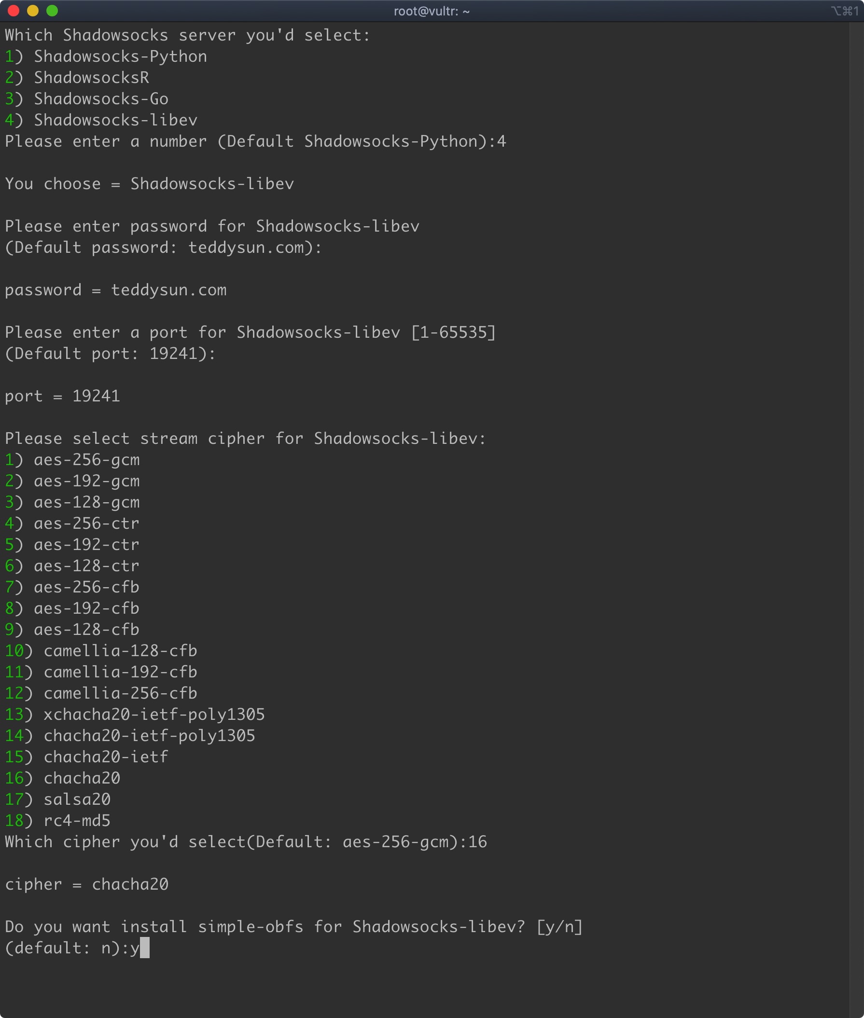Click the 'xchacha20-ietf-poly1305' cipher entry
This screenshot has width=864, height=1018.
[154, 715]
